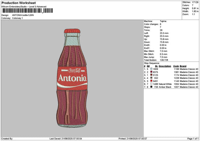Click the 'Description' column header
Image resolution: width=200 pixels, height=141 pixels.
pos(165,66)
